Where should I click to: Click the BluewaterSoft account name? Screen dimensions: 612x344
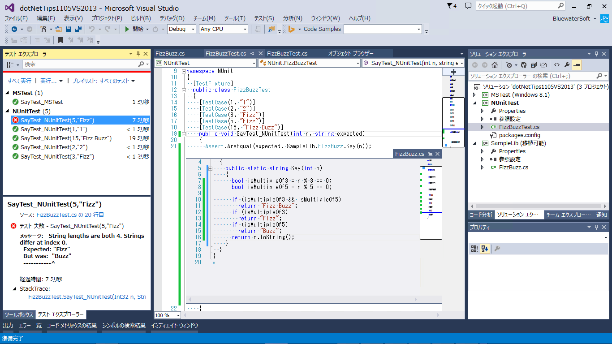click(572, 18)
